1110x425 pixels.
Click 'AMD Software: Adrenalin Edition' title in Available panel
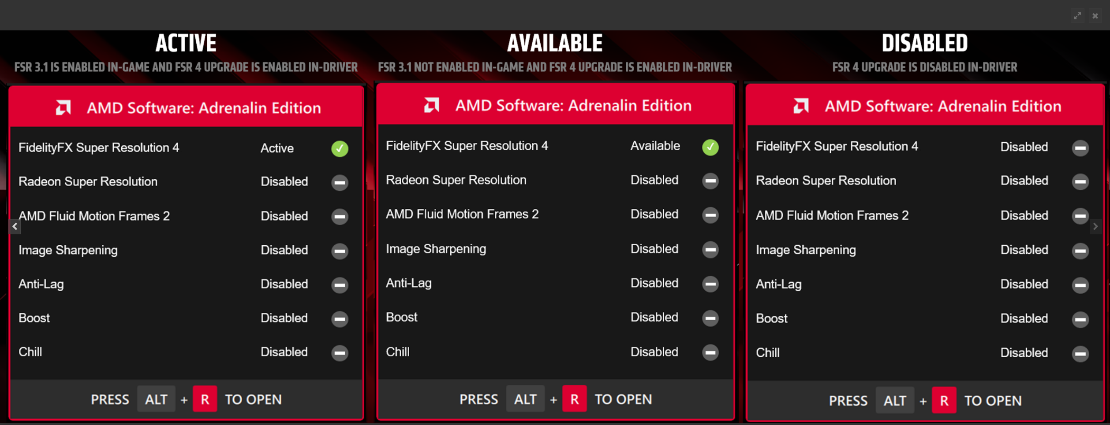pyautogui.click(x=573, y=105)
